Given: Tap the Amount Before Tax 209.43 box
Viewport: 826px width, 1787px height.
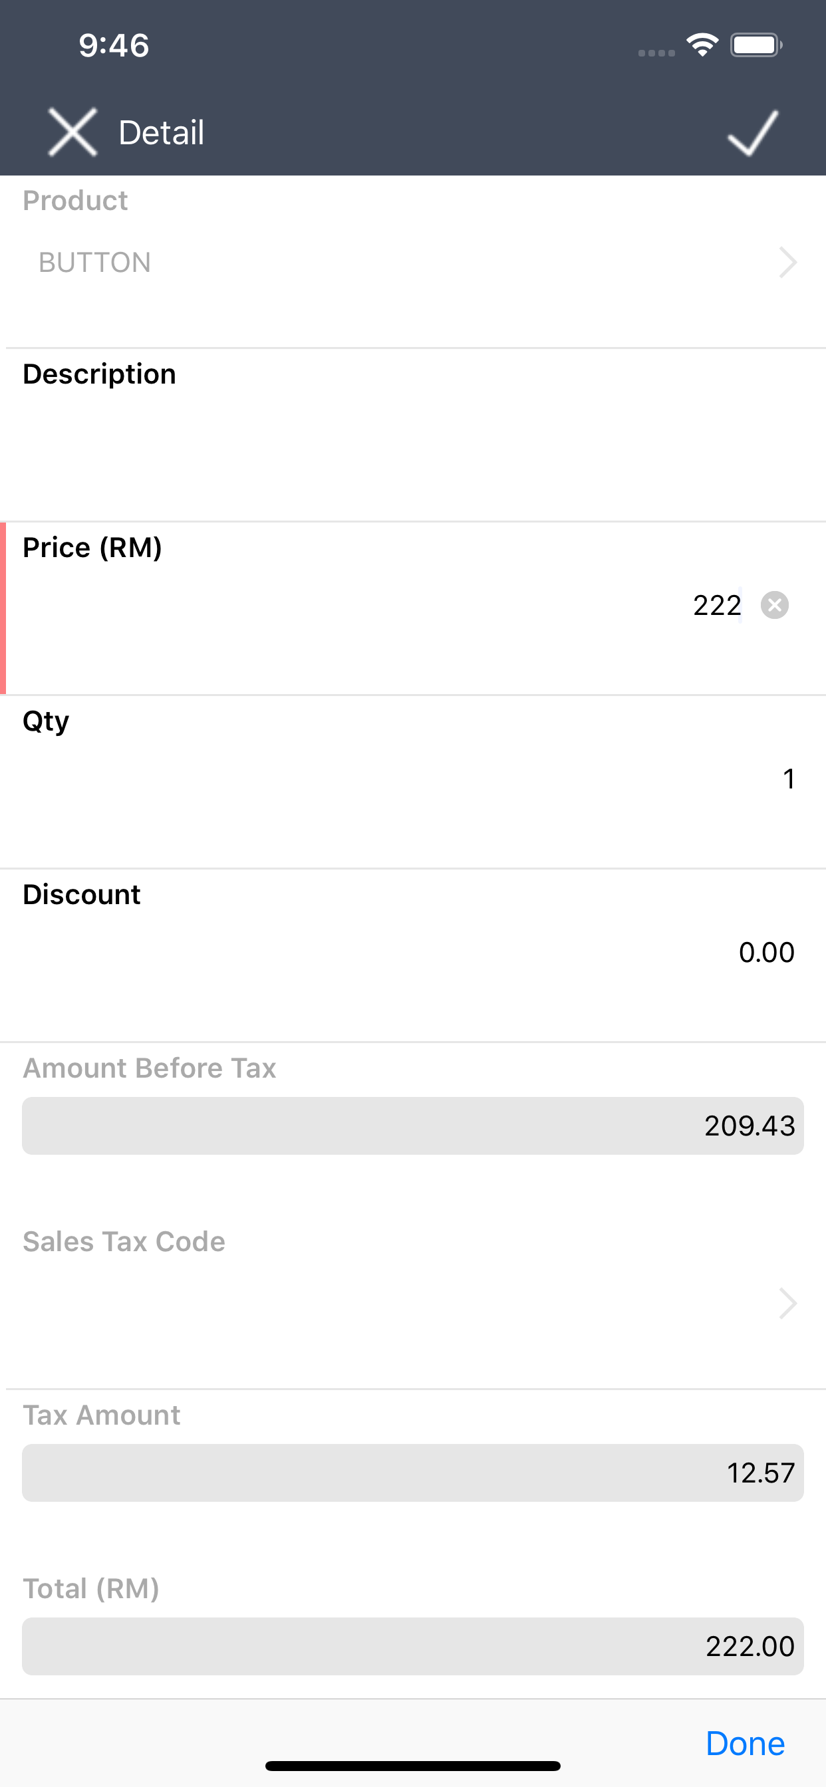Looking at the screenshot, I should pos(413,1126).
